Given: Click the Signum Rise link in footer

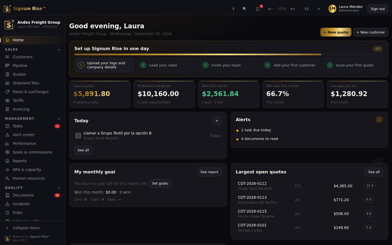Looking at the screenshot, I should click(x=40, y=237).
